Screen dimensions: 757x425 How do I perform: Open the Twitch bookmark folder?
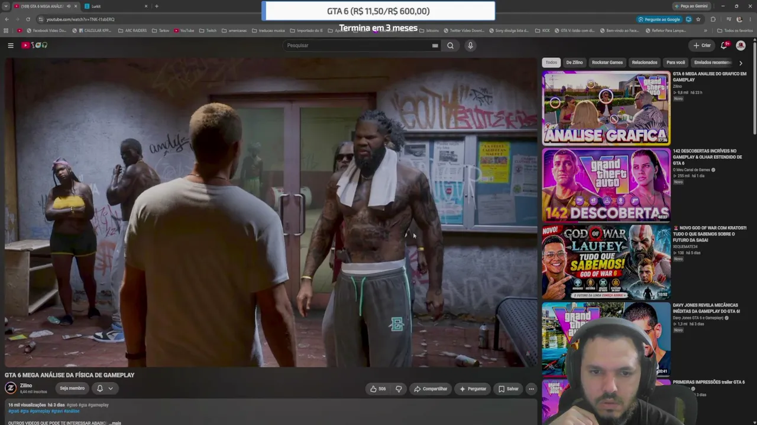208,31
